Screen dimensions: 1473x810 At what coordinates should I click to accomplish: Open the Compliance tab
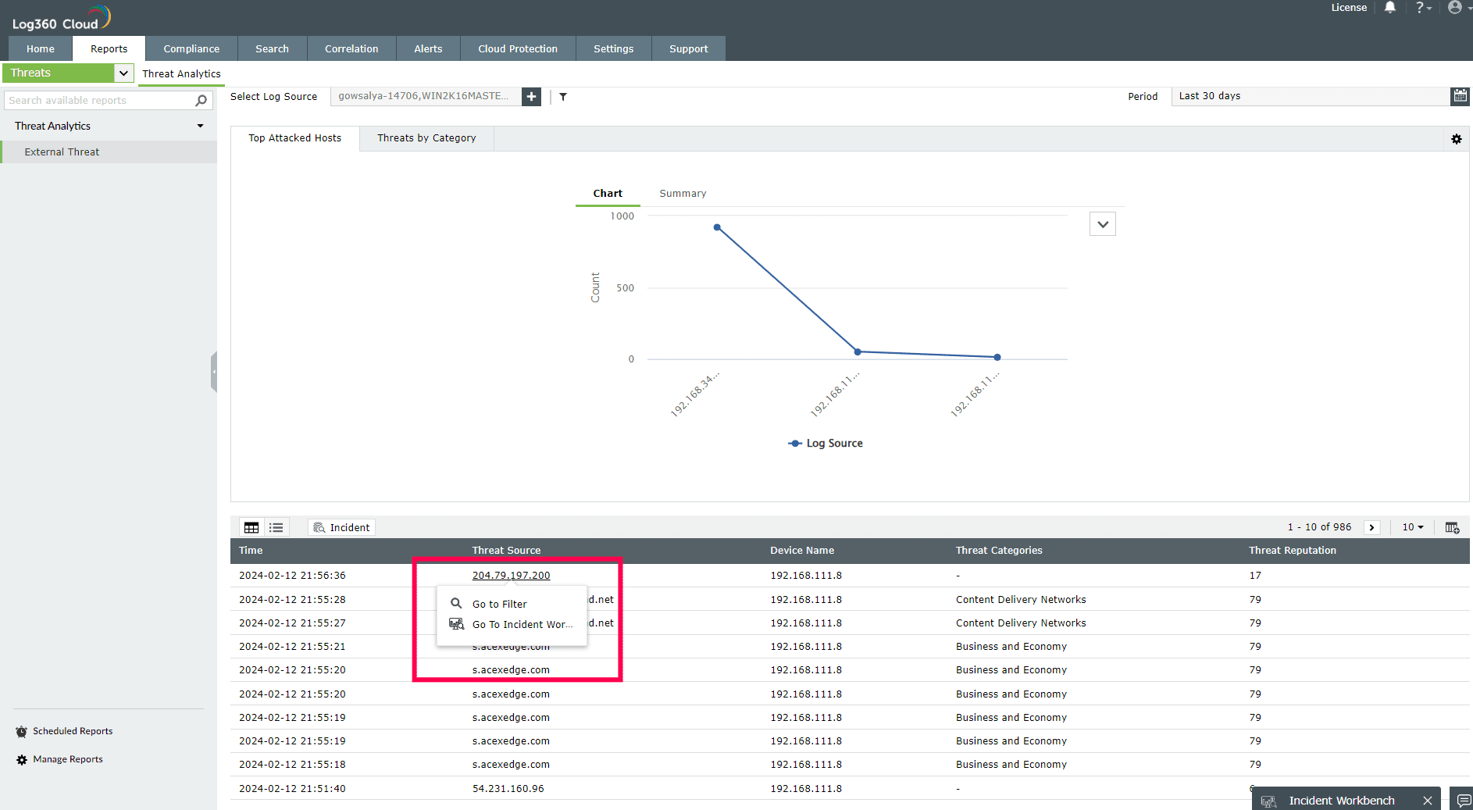(x=191, y=48)
